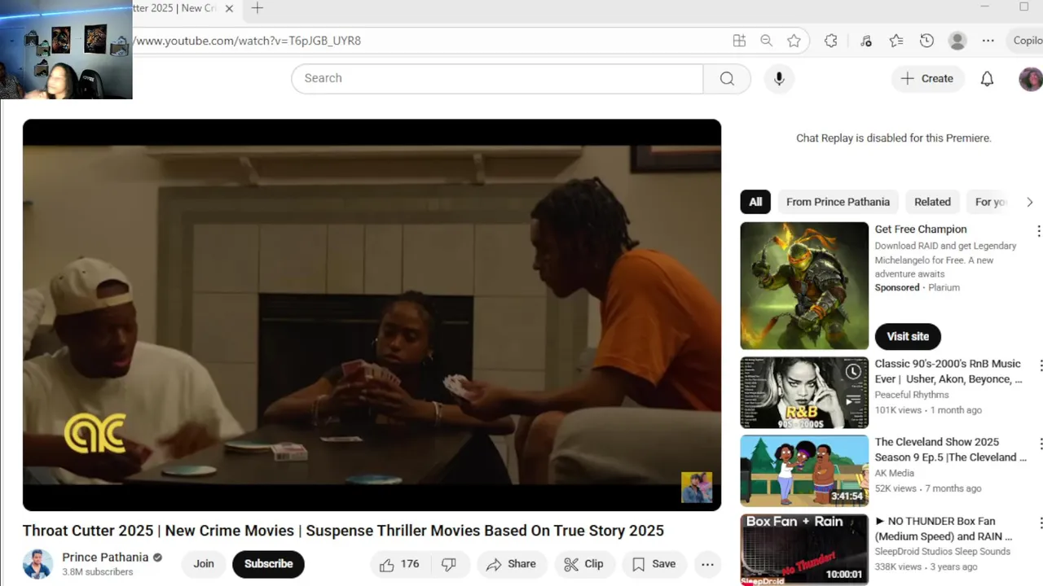The height and width of the screenshot is (586, 1043).
Task: Click the channel watermark in video corner
Action: (697, 488)
